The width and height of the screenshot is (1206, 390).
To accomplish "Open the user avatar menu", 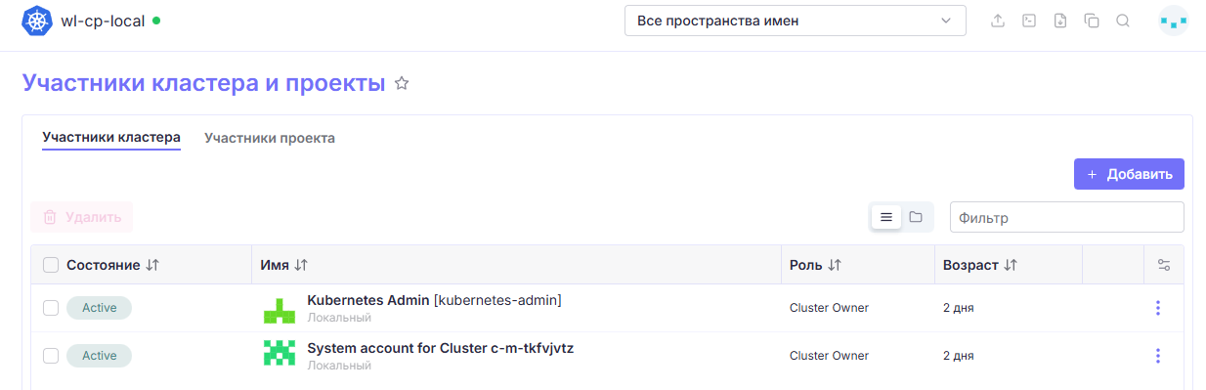I will pos(1174,21).
